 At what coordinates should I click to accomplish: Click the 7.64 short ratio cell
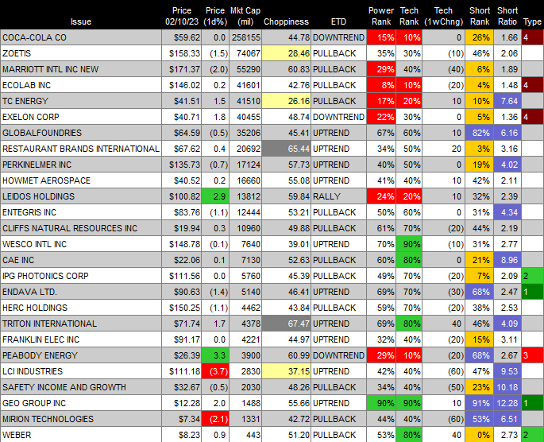click(507, 101)
